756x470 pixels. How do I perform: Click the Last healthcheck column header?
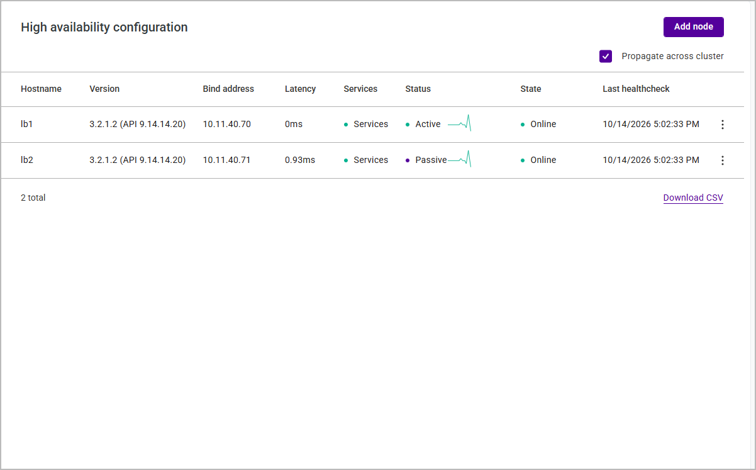(x=636, y=89)
